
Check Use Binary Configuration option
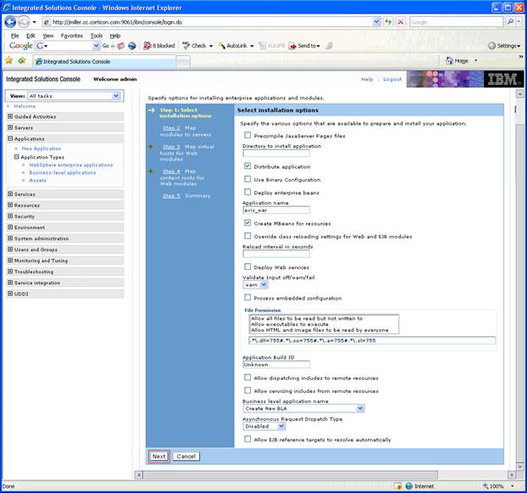click(x=247, y=179)
